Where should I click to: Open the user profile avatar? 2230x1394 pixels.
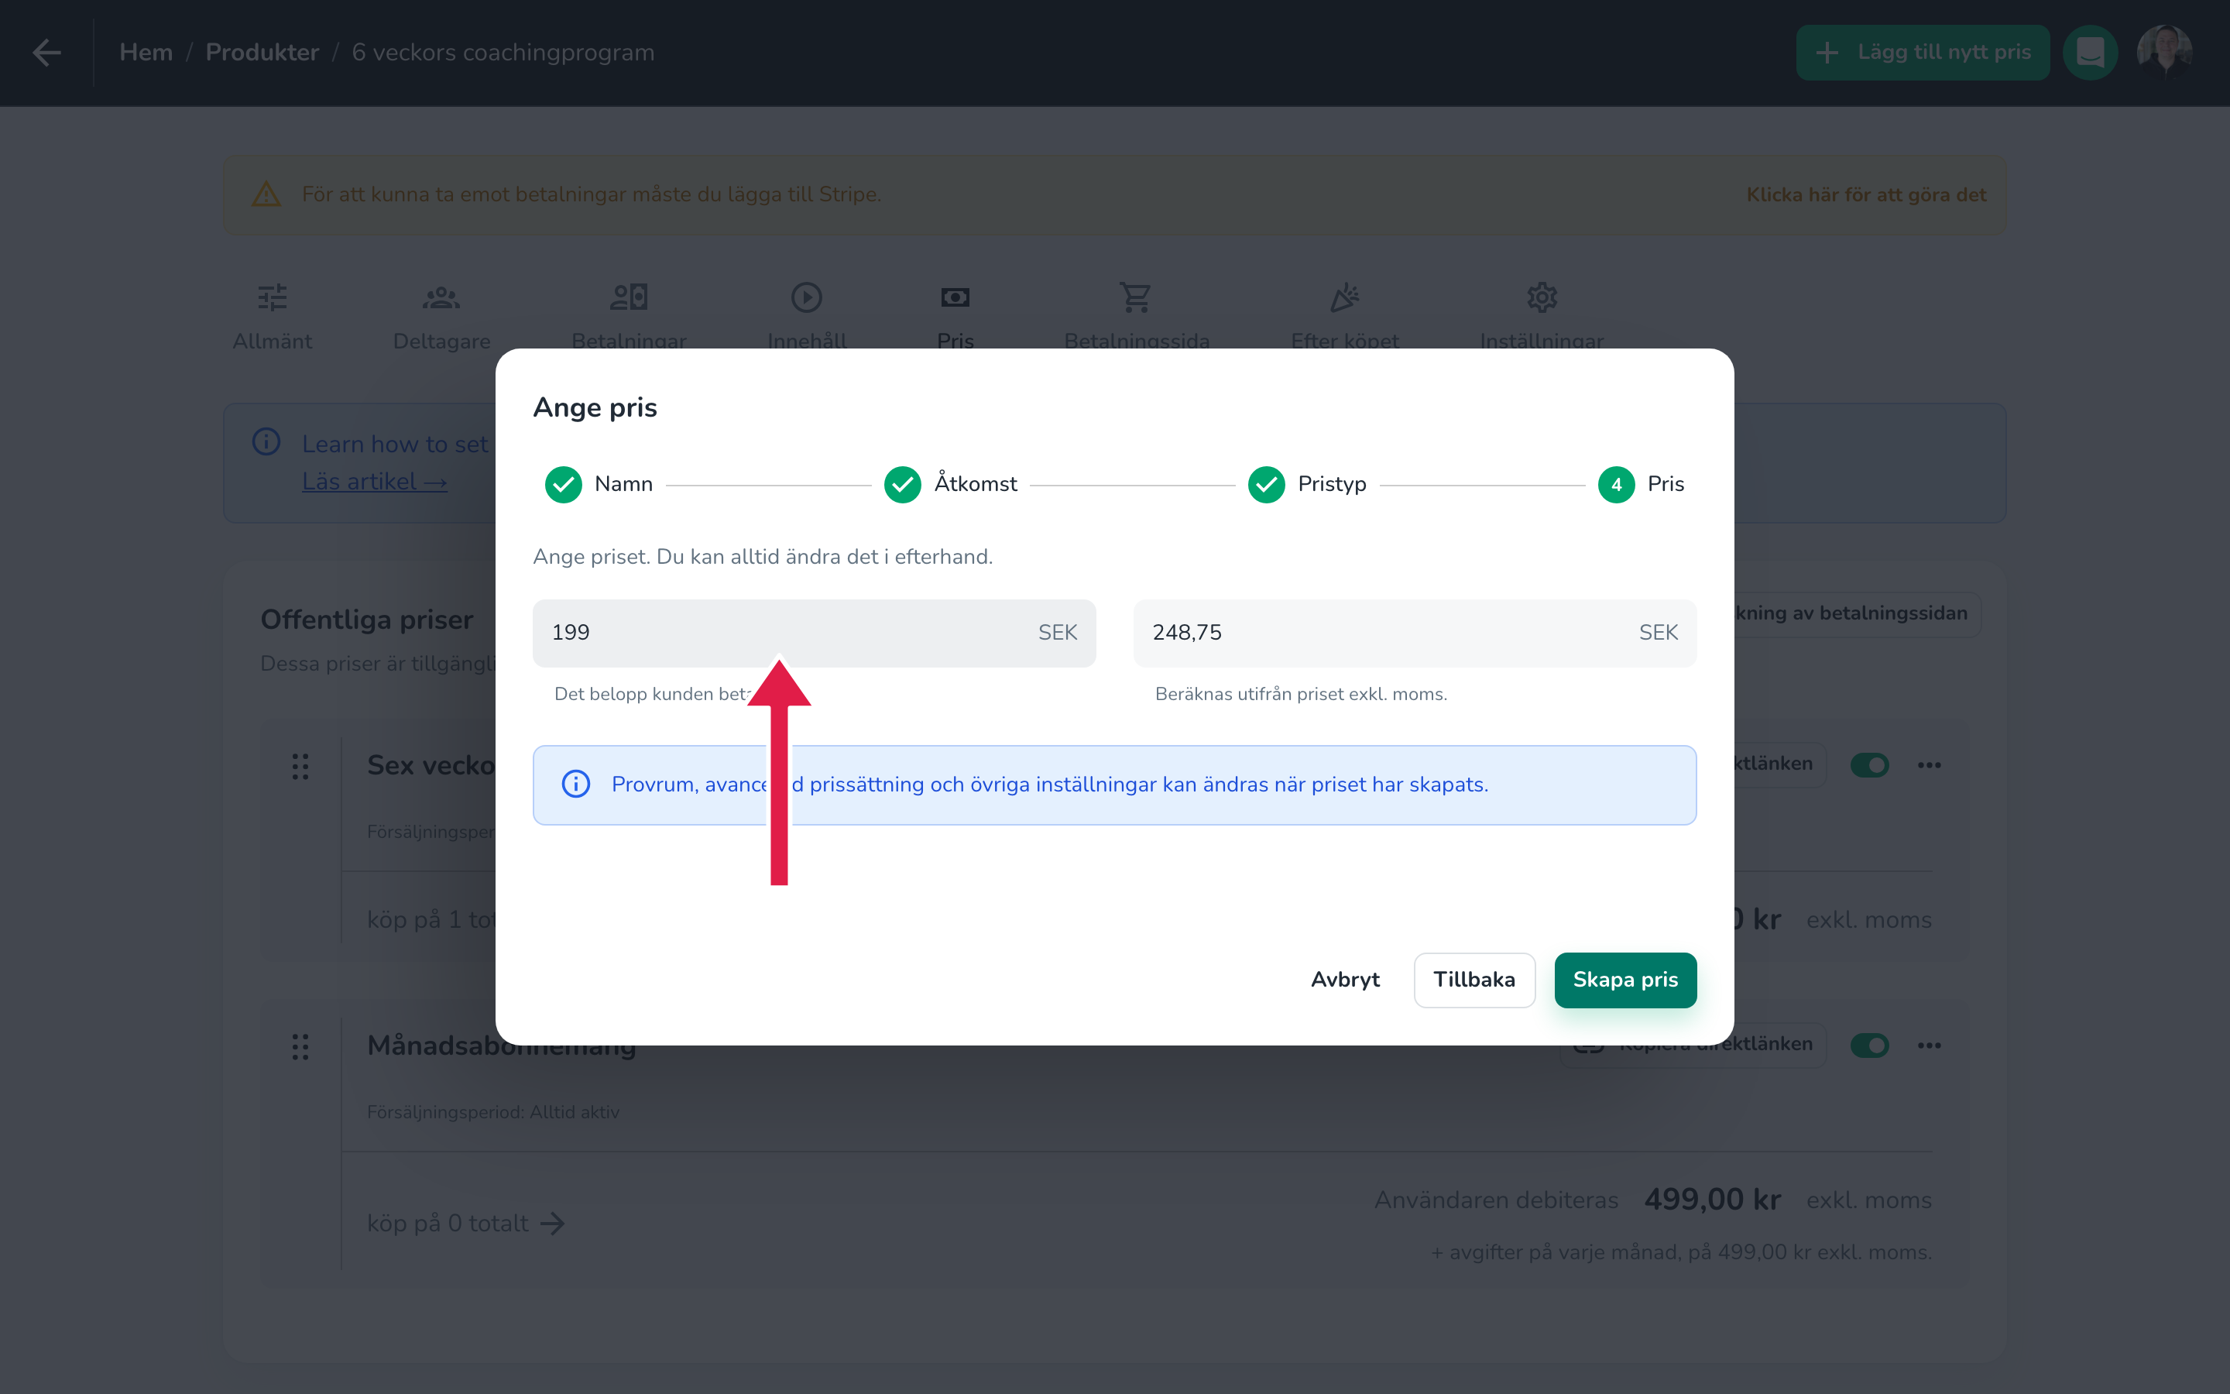[2163, 53]
